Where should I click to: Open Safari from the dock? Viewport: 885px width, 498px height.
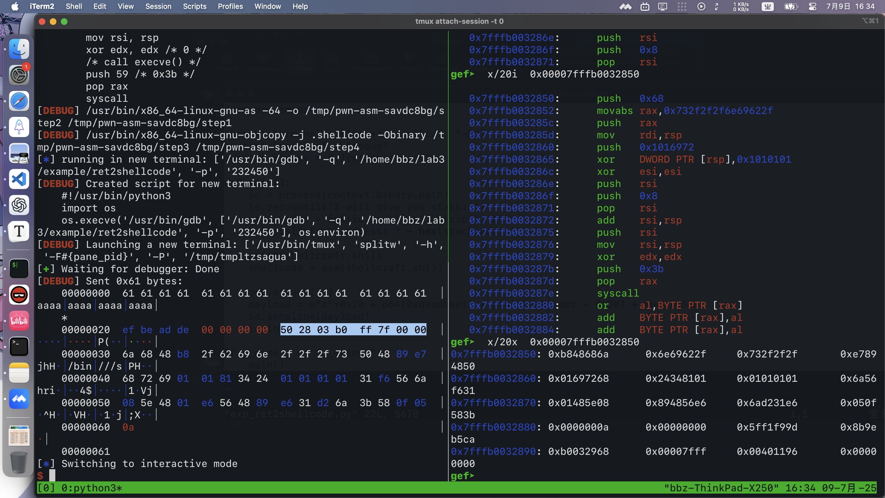click(19, 101)
